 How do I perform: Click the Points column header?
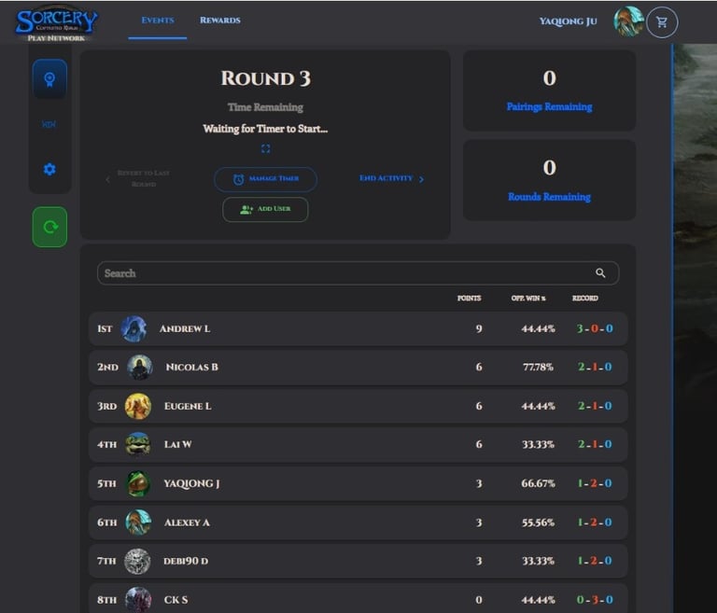[x=470, y=298]
